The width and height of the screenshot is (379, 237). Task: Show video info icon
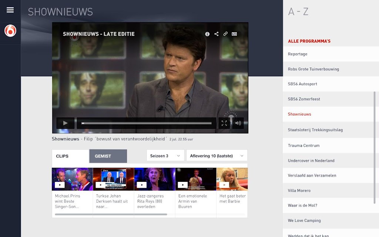pos(207,34)
